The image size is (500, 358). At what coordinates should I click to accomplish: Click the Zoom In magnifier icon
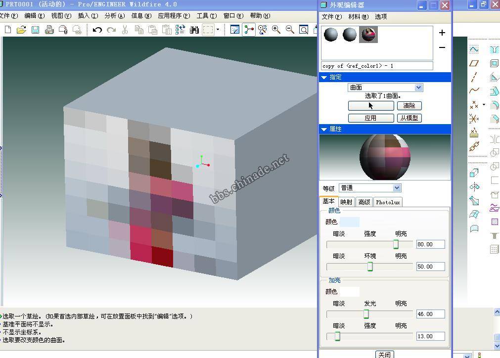tap(276, 30)
